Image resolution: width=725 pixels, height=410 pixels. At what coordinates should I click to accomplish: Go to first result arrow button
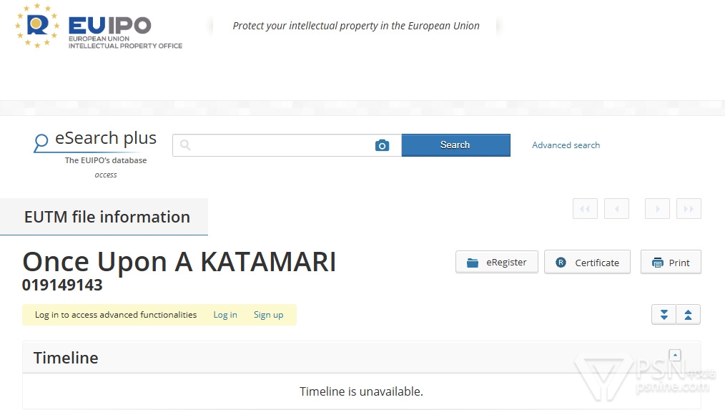coord(585,209)
